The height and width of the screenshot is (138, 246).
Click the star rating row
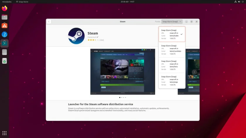(x=93, y=40)
